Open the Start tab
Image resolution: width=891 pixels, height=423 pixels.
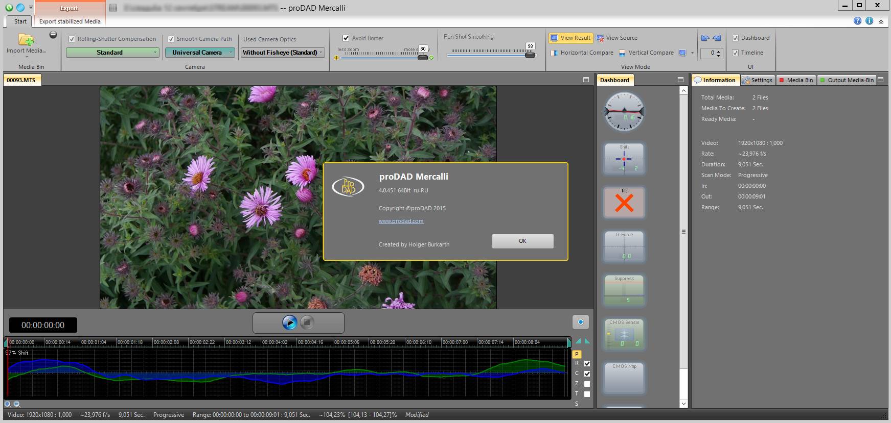click(20, 21)
